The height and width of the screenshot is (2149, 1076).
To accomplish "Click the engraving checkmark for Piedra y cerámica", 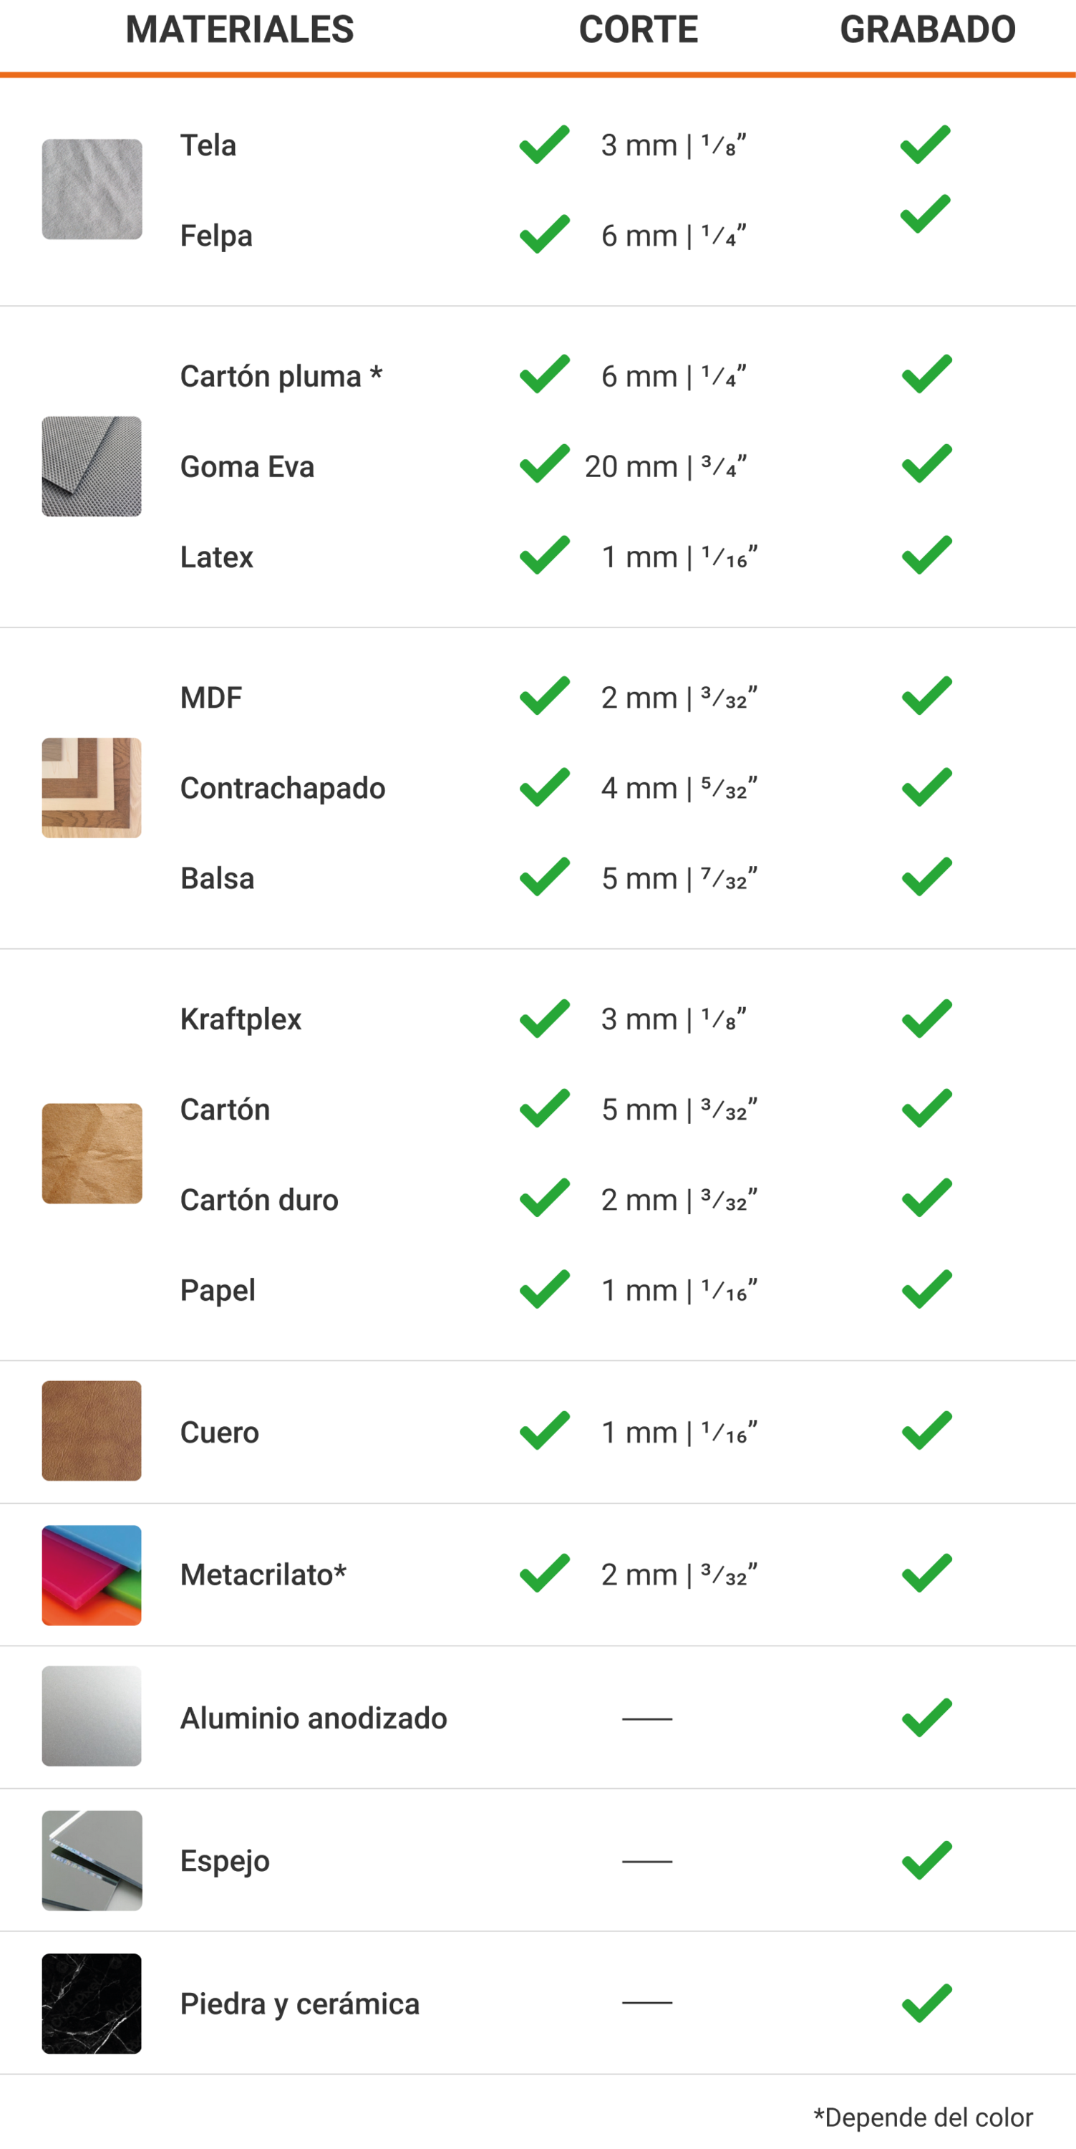I will click(x=926, y=2003).
